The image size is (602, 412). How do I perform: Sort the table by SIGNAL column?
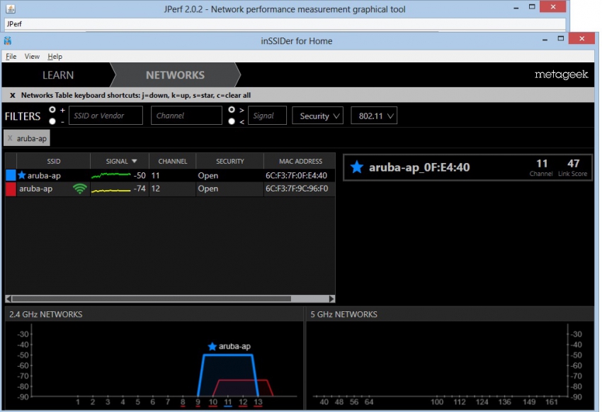pos(120,162)
